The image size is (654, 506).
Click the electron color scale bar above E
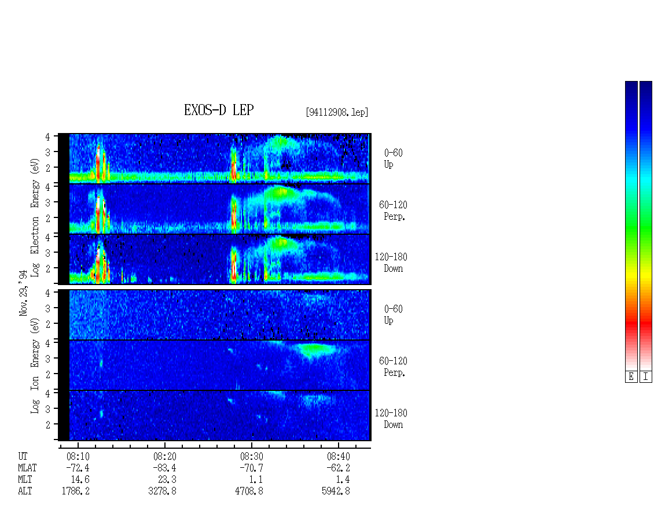tap(631, 226)
